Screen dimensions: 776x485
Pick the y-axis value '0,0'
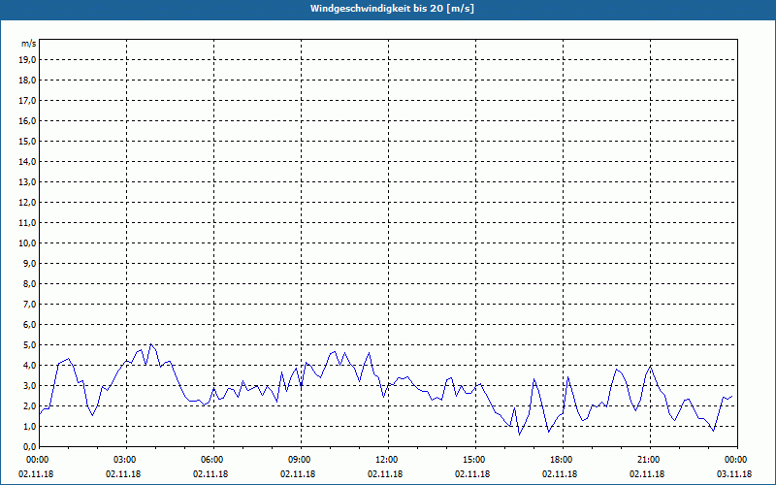tap(29, 446)
